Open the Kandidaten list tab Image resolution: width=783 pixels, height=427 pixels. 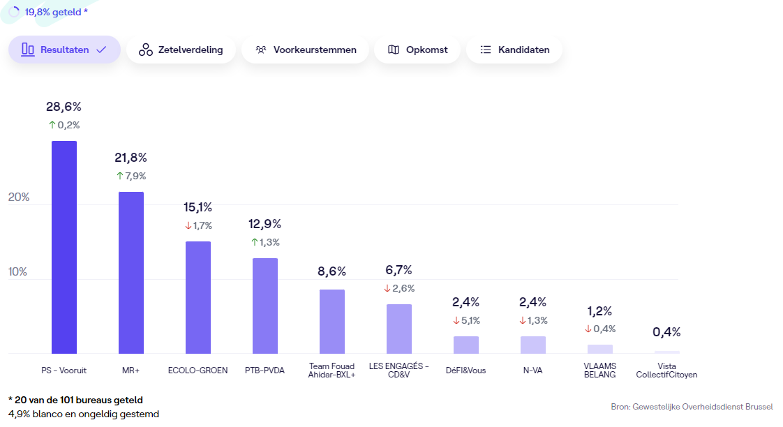pyautogui.click(x=514, y=50)
